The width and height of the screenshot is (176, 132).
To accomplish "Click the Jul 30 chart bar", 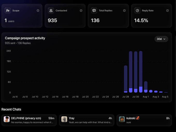I will [x=136, y=72].
